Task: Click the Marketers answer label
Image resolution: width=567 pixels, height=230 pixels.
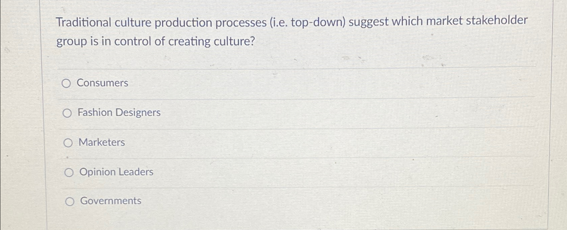Action: click(101, 142)
